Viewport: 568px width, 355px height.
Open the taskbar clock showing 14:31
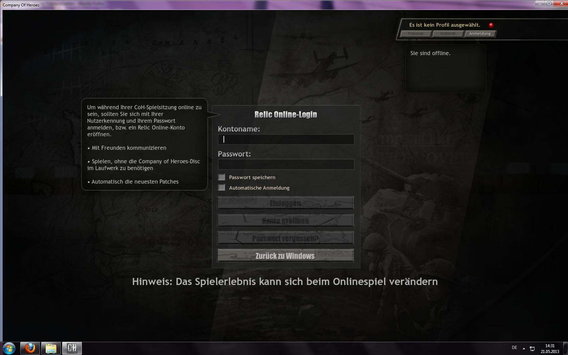(x=550, y=349)
